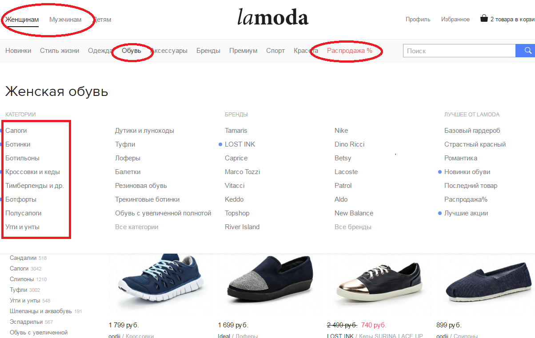Open the New Balance brand link
Viewport: 535px width, 338px height.
click(x=354, y=213)
